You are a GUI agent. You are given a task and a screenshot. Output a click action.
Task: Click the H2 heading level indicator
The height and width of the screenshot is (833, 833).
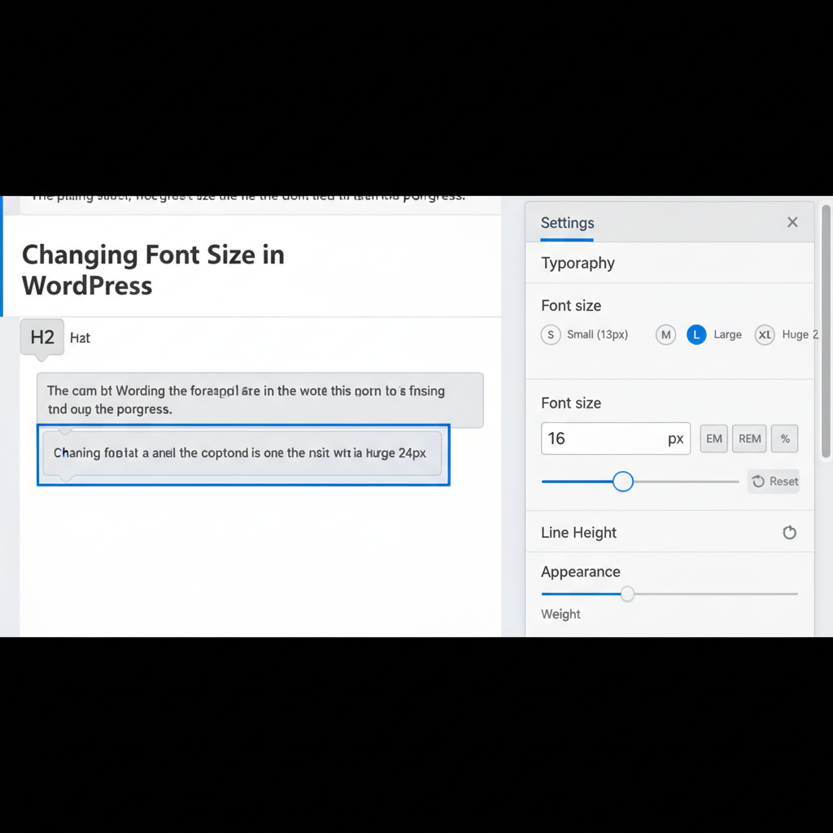pyautogui.click(x=41, y=337)
